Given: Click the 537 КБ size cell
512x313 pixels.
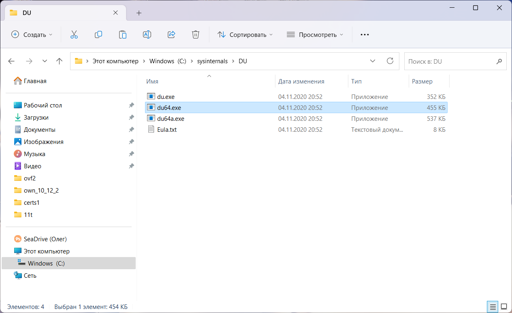Looking at the screenshot, I should (436, 119).
